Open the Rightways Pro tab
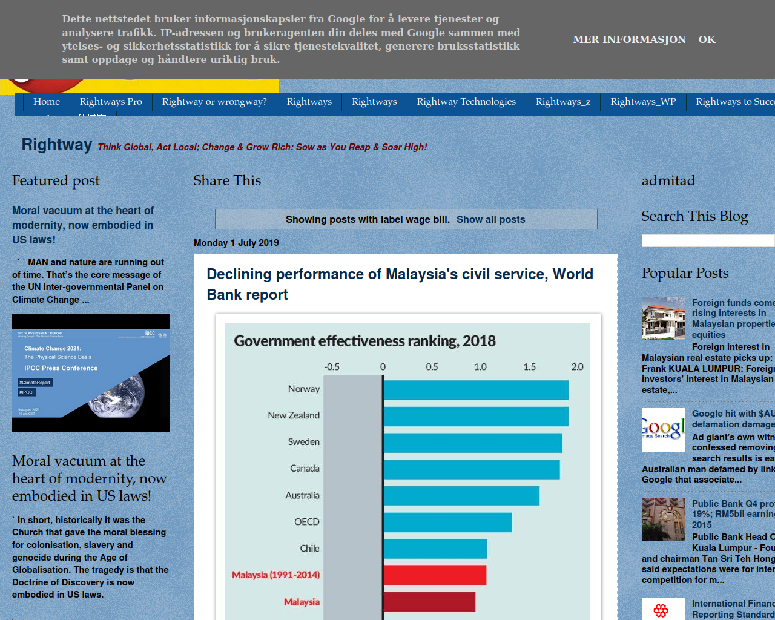 coord(111,102)
